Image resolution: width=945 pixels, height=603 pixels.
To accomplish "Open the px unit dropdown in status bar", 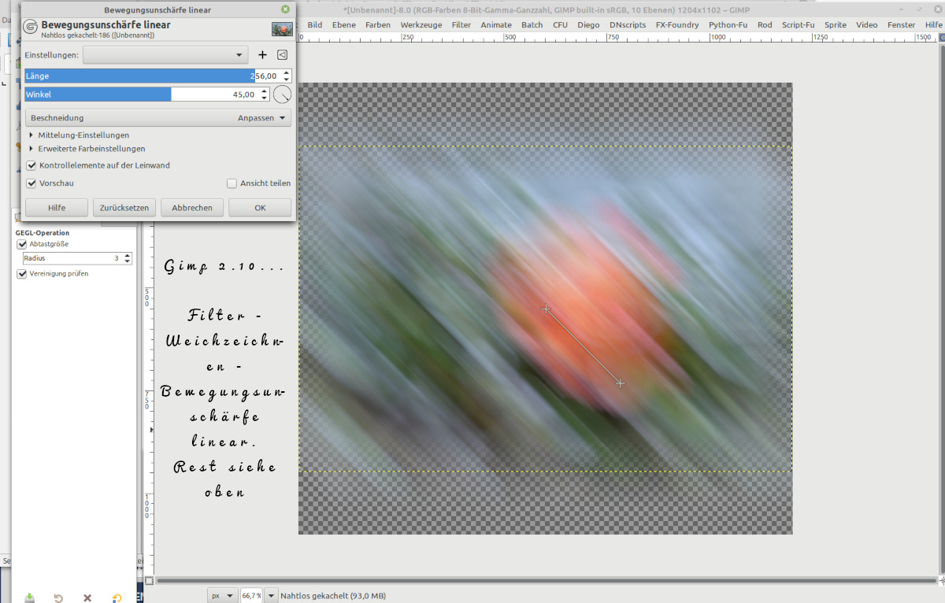I will coord(222,596).
